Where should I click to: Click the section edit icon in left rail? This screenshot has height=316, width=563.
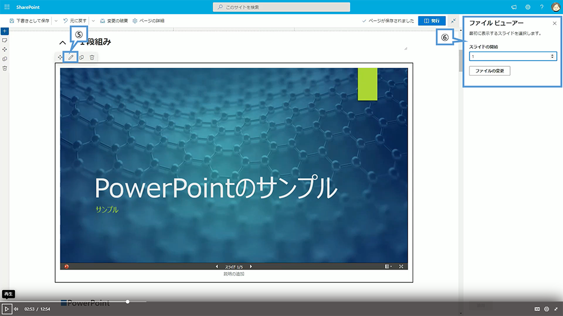point(5,40)
